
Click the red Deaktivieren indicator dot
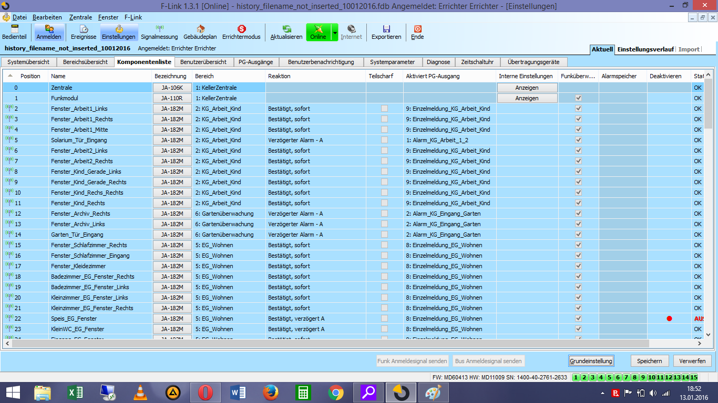click(x=669, y=319)
